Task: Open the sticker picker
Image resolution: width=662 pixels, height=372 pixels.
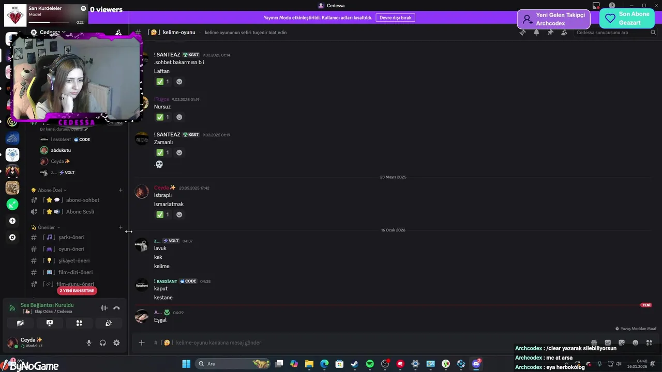Action: (x=622, y=343)
